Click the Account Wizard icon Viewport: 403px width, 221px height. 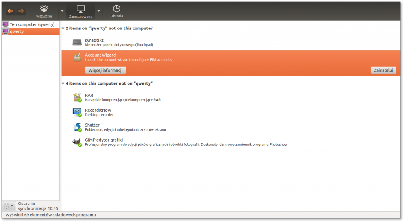point(77,57)
